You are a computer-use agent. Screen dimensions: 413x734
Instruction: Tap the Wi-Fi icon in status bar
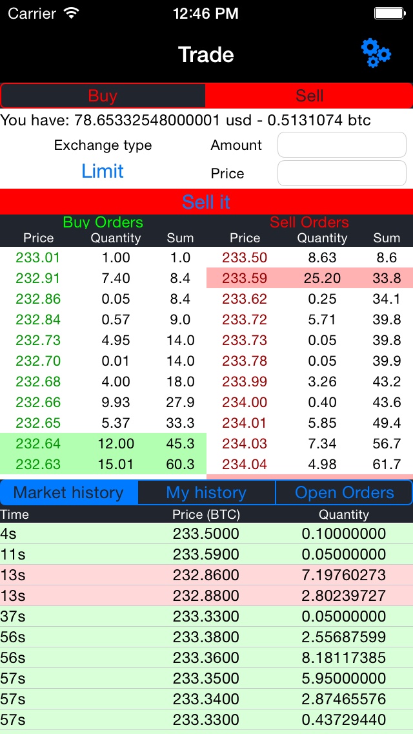[72, 13]
